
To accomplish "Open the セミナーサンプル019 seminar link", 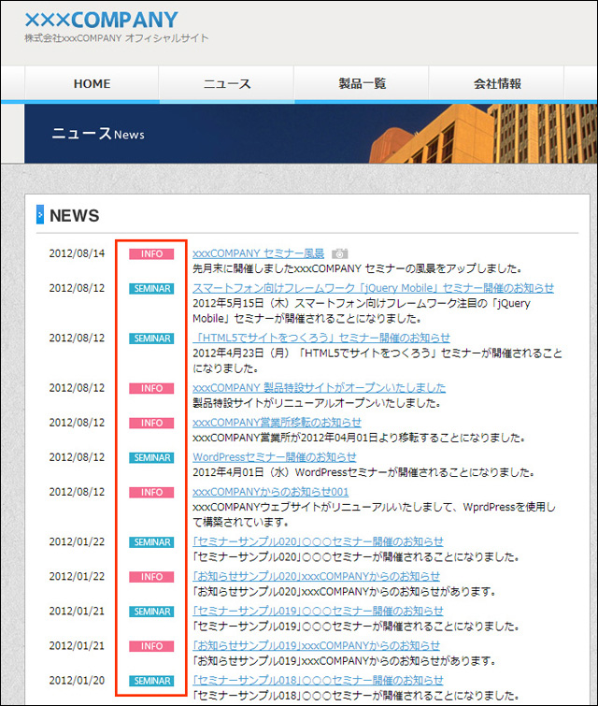I will tap(318, 611).
